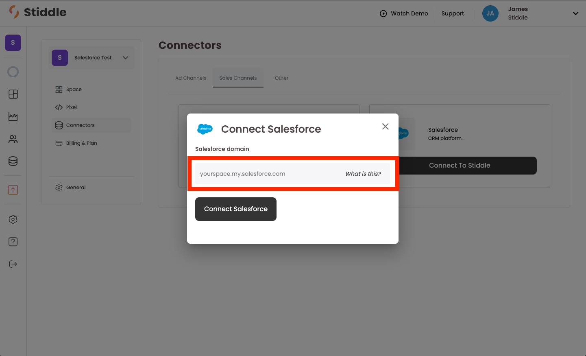Click the What is this? link
The height and width of the screenshot is (356, 586).
tap(363, 174)
